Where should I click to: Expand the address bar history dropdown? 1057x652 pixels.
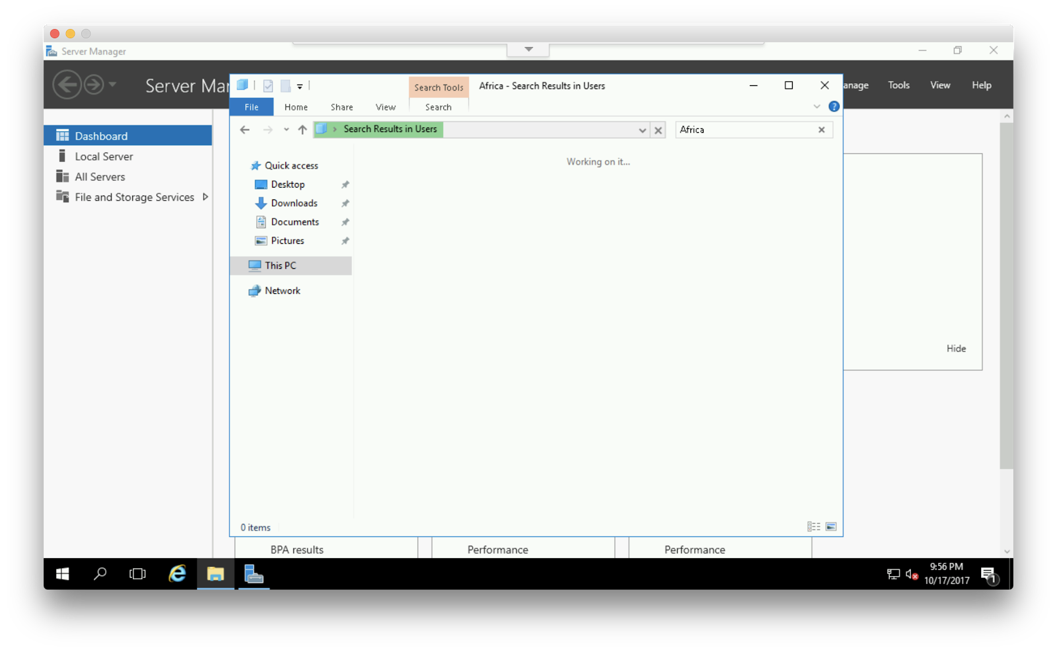(642, 131)
